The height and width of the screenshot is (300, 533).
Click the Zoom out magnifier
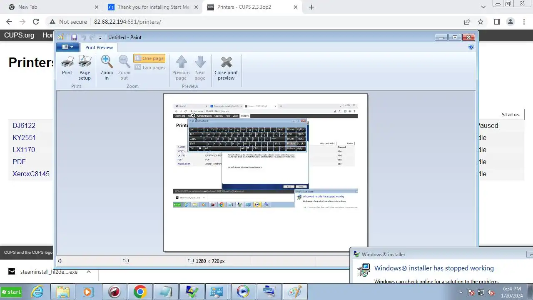(124, 68)
